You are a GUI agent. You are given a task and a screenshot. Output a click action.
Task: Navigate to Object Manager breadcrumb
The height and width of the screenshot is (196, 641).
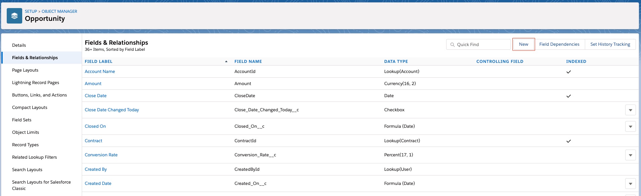coord(59,11)
